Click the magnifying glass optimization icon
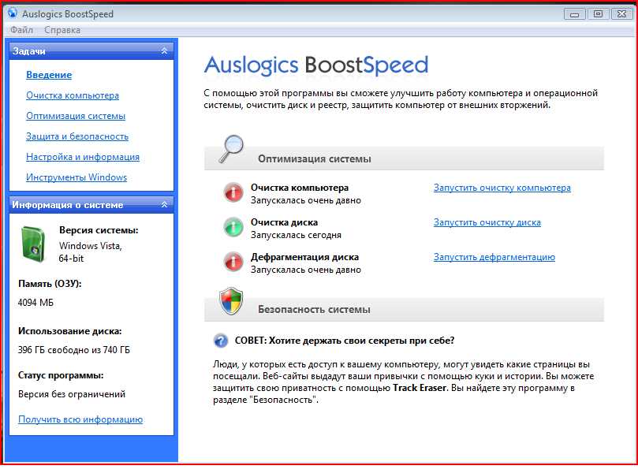This screenshot has height=473, width=638. 231,149
